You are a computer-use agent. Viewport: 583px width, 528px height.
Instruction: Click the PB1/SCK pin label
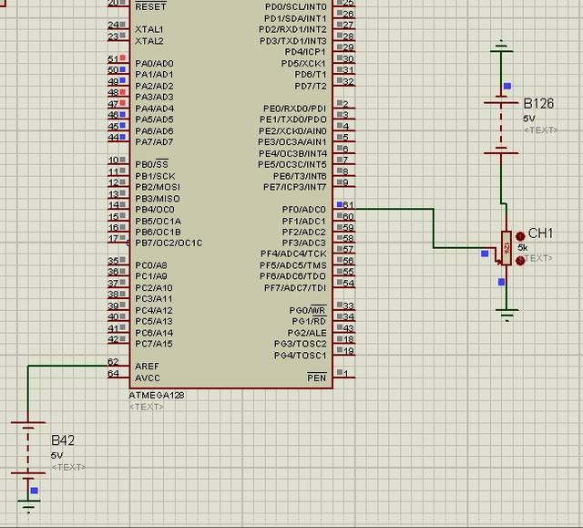coord(155,176)
